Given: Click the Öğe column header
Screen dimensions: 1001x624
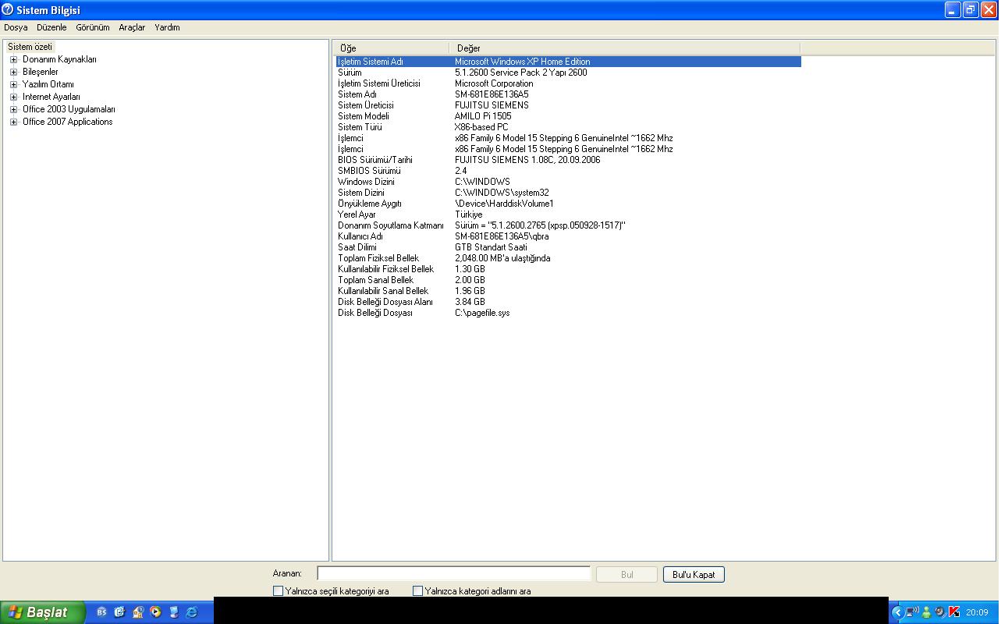Looking at the screenshot, I should [391, 48].
